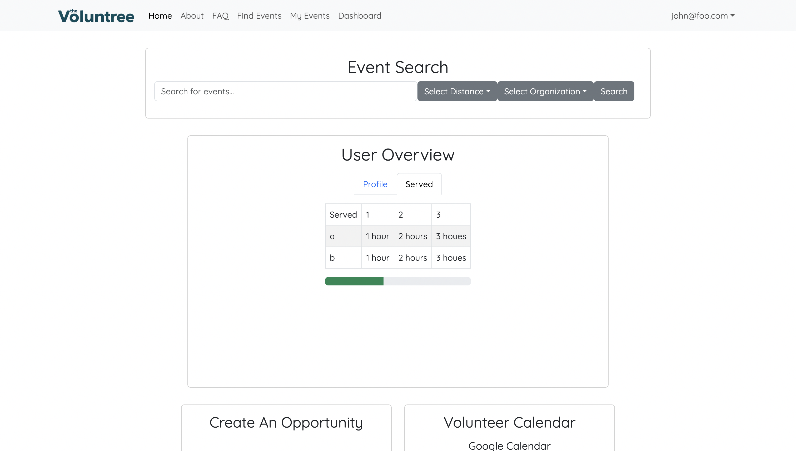Open the Select Distance dropdown
The height and width of the screenshot is (451, 796).
point(457,91)
